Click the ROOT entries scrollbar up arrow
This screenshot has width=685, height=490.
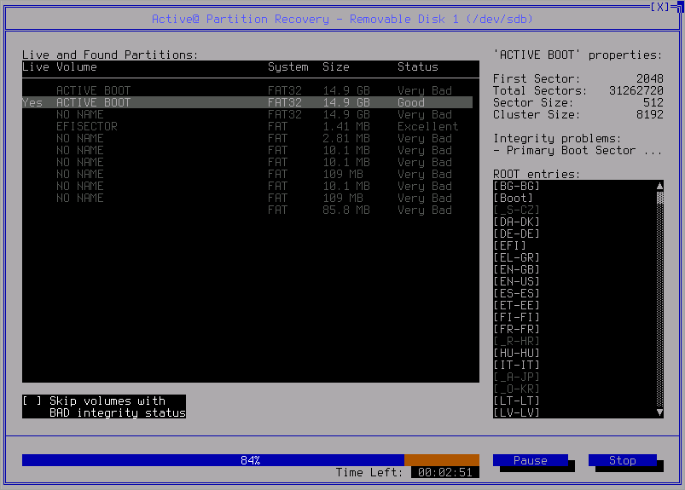659,187
